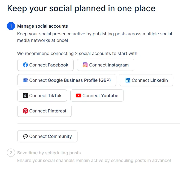The image size is (181, 171).
Task: Connect Google Business Profile (GBP) account
Action: (67, 80)
